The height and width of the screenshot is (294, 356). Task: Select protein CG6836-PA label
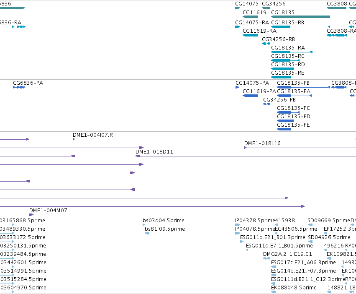tap(28, 83)
